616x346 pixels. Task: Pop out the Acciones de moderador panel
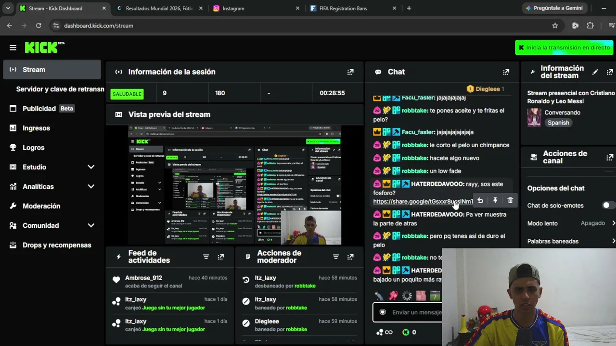(350, 257)
